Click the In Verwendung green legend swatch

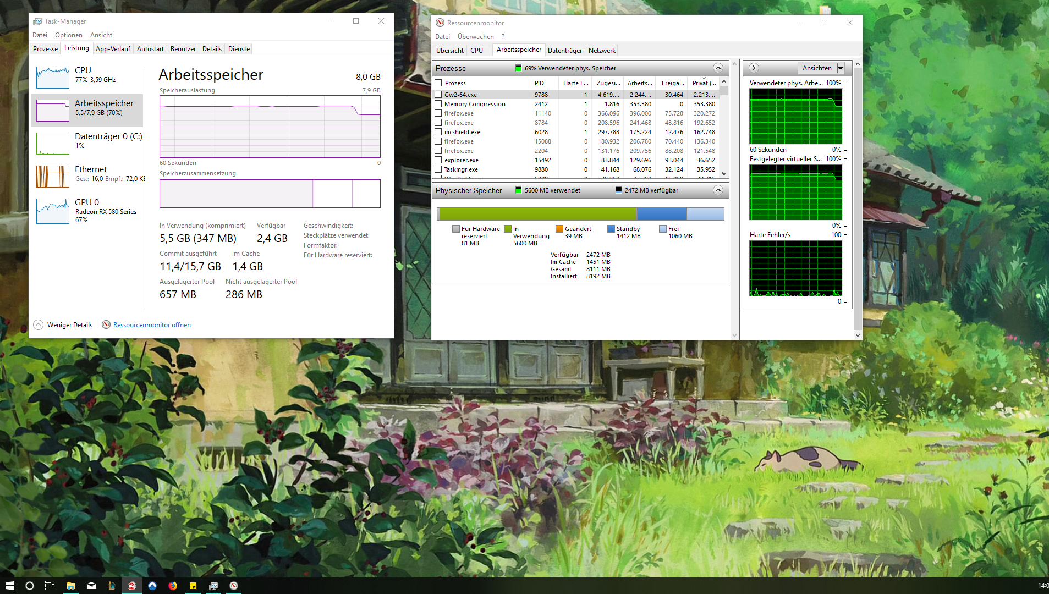tap(508, 229)
